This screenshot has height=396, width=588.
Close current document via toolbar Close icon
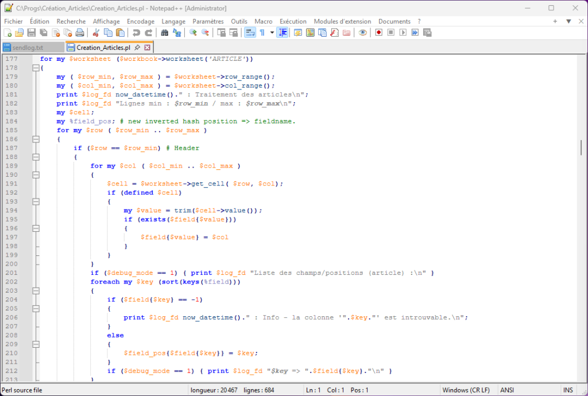56,33
